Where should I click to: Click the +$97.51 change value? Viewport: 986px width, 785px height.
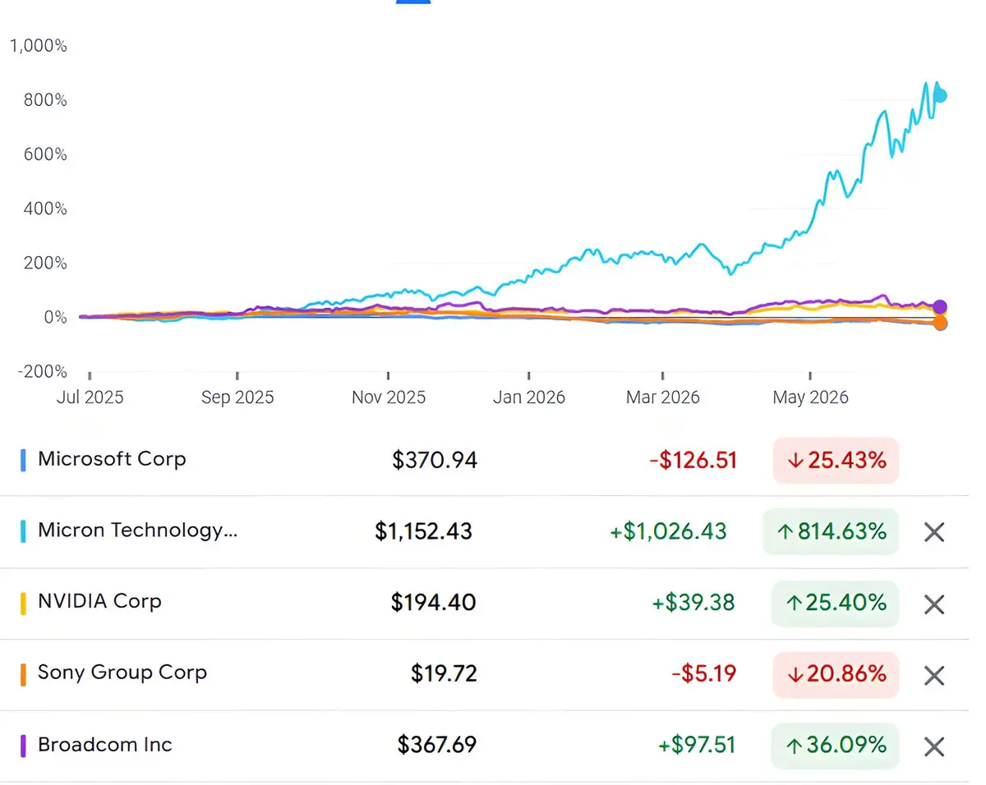697,746
